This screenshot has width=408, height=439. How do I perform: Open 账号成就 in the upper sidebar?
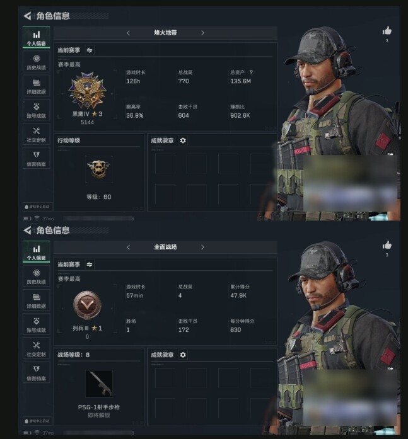coord(37,111)
